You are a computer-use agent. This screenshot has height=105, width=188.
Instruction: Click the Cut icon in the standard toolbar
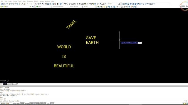(15, 4)
